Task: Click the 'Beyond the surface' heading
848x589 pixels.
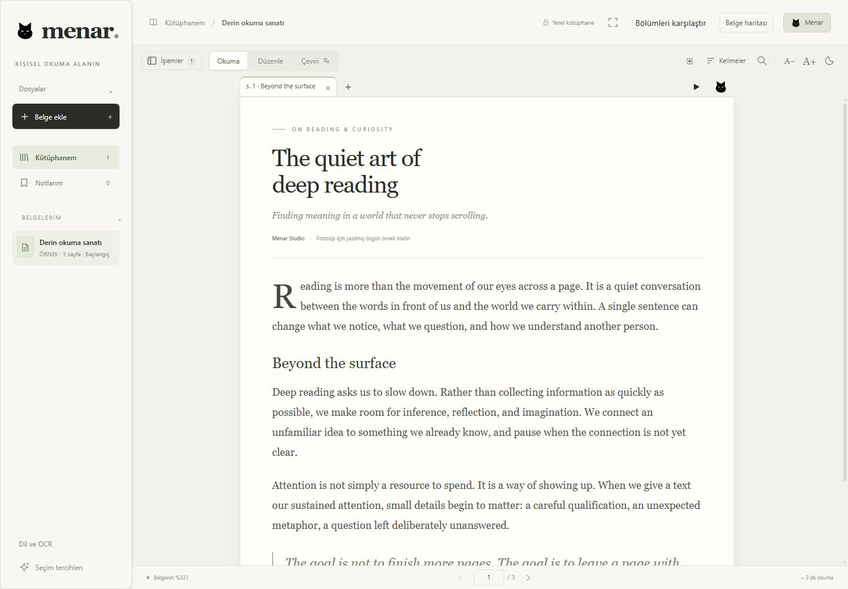Action: pos(334,363)
